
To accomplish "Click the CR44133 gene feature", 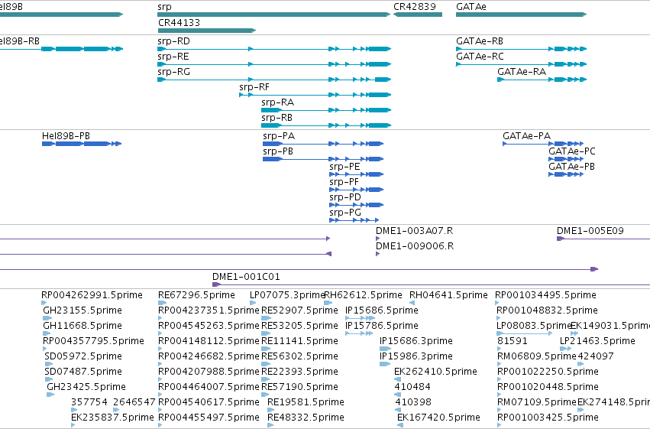I will tap(207, 31).
